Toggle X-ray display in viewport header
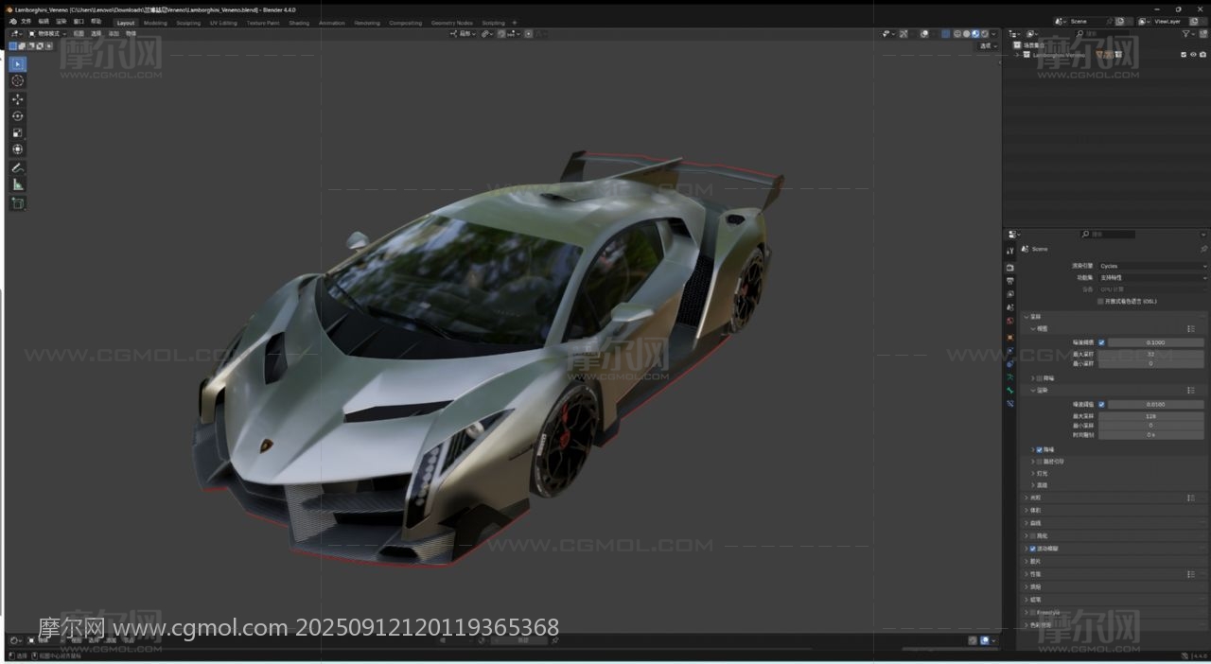The height and width of the screenshot is (664, 1211). point(945,33)
